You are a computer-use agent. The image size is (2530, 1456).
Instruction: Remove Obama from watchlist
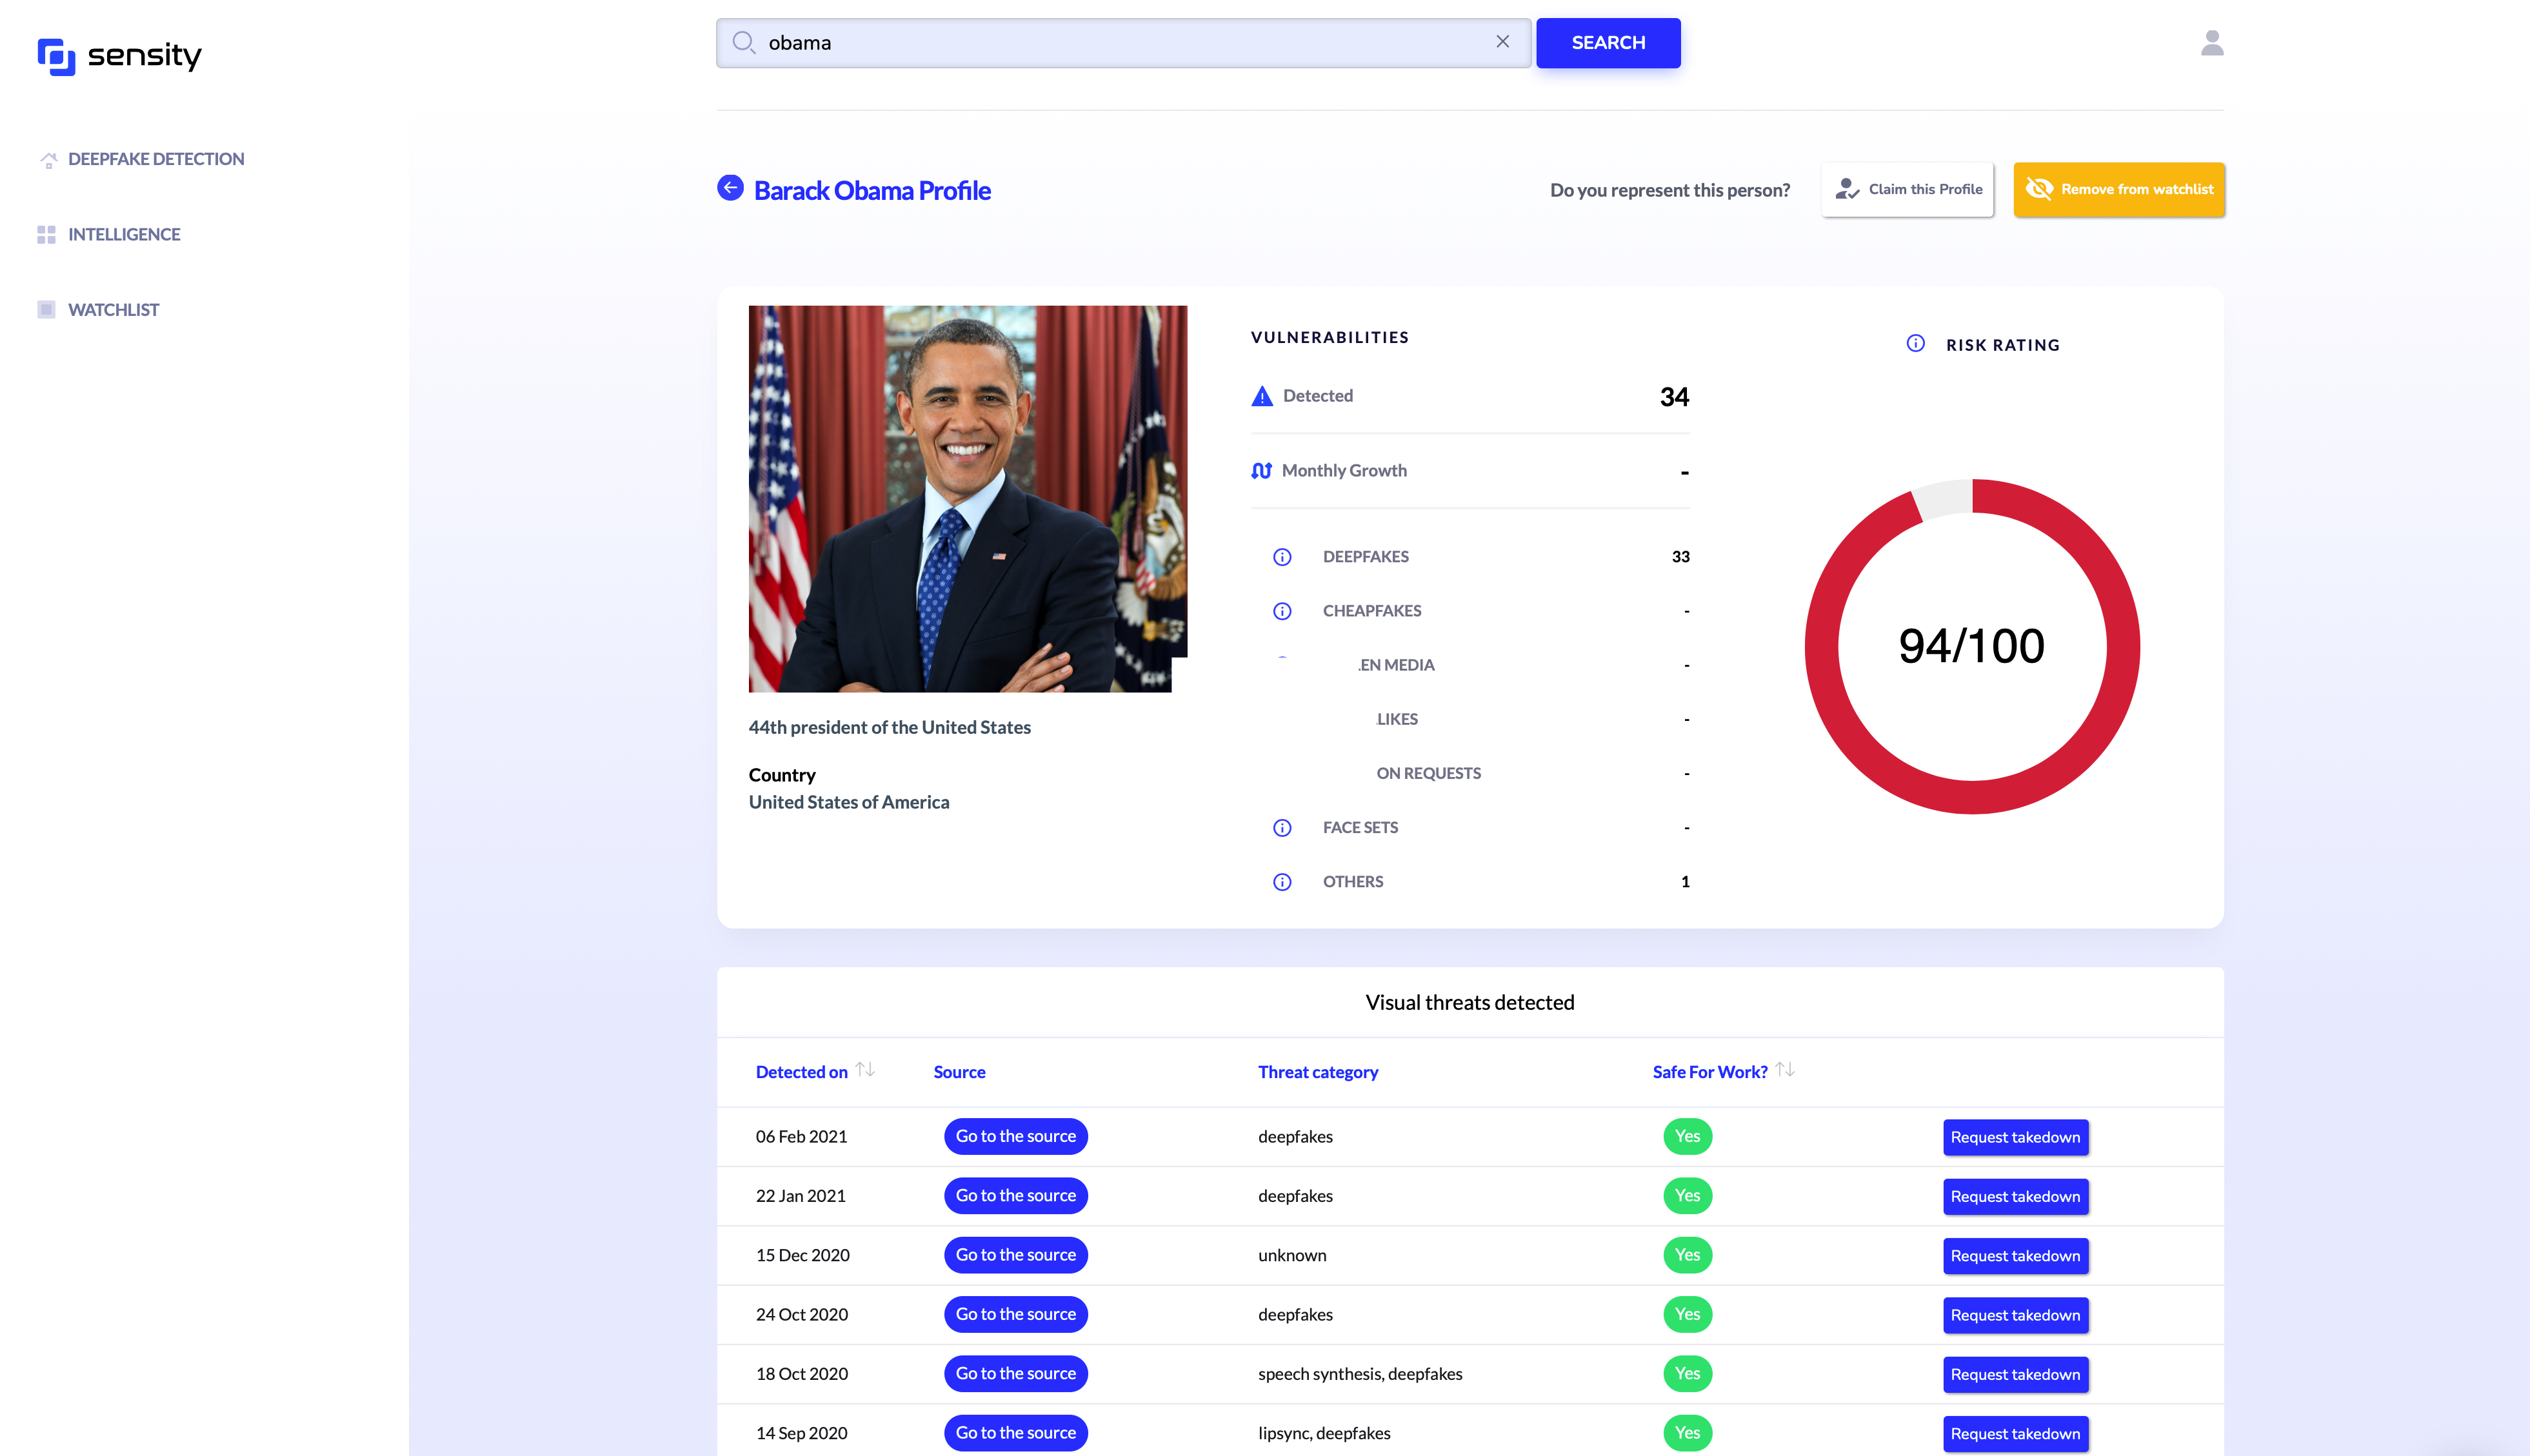(x=2119, y=189)
